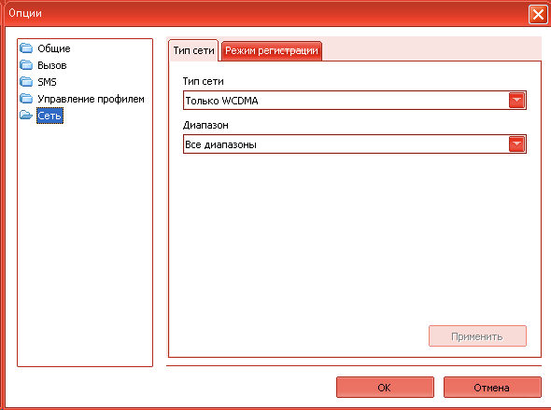Click the Отмена button
Viewport: 551px width, 410px height.
click(492, 388)
